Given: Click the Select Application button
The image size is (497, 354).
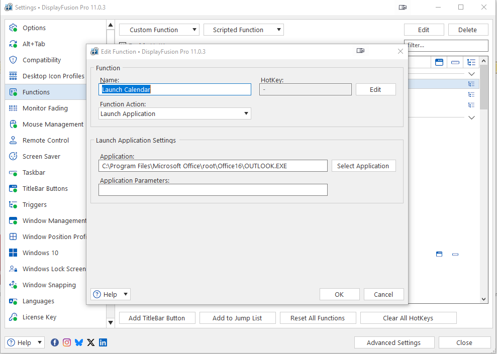Looking at the screenshot, I should pos(363,166).
